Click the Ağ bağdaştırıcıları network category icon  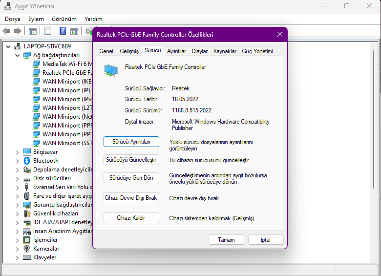27,55
